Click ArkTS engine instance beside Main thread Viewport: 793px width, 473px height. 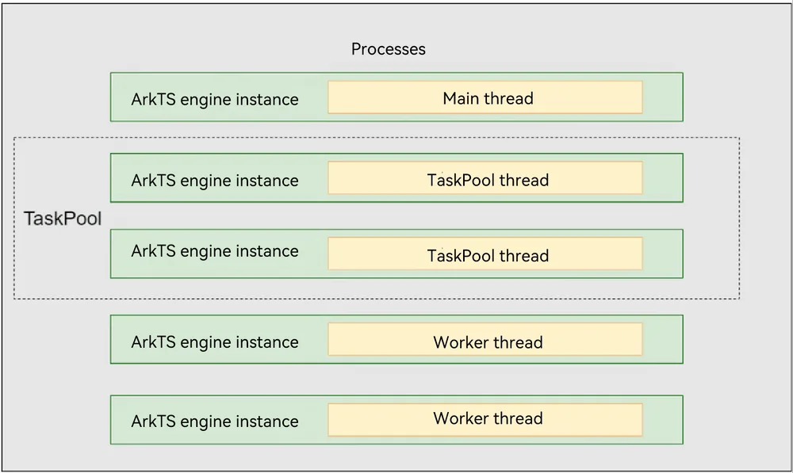pyautogui.click(x=215, y=100)
